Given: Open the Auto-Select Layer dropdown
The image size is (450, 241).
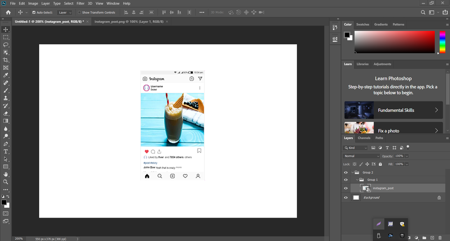Looking at the screenshot, I should coord(65,13).
